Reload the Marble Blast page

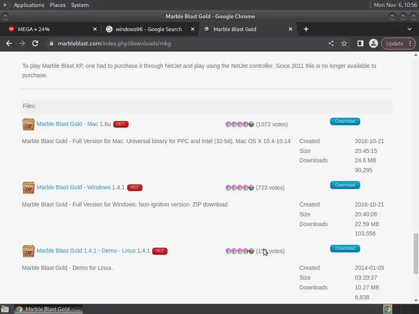click(x=35, y=43)
